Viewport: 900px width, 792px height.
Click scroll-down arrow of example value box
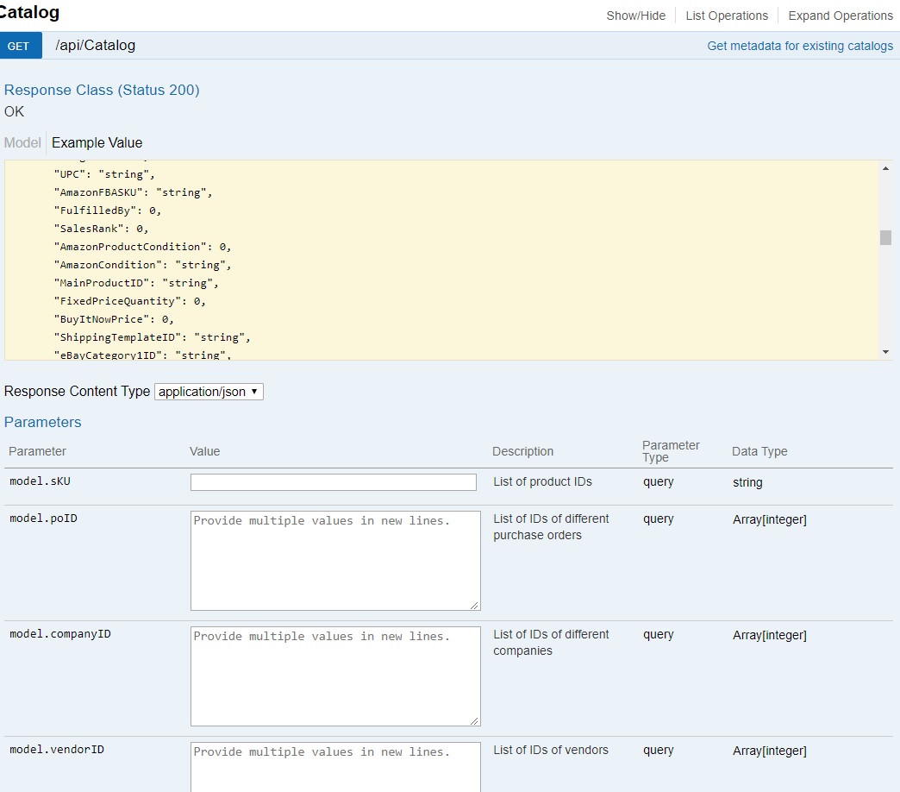pyautogui.click(x=885, y=352)
